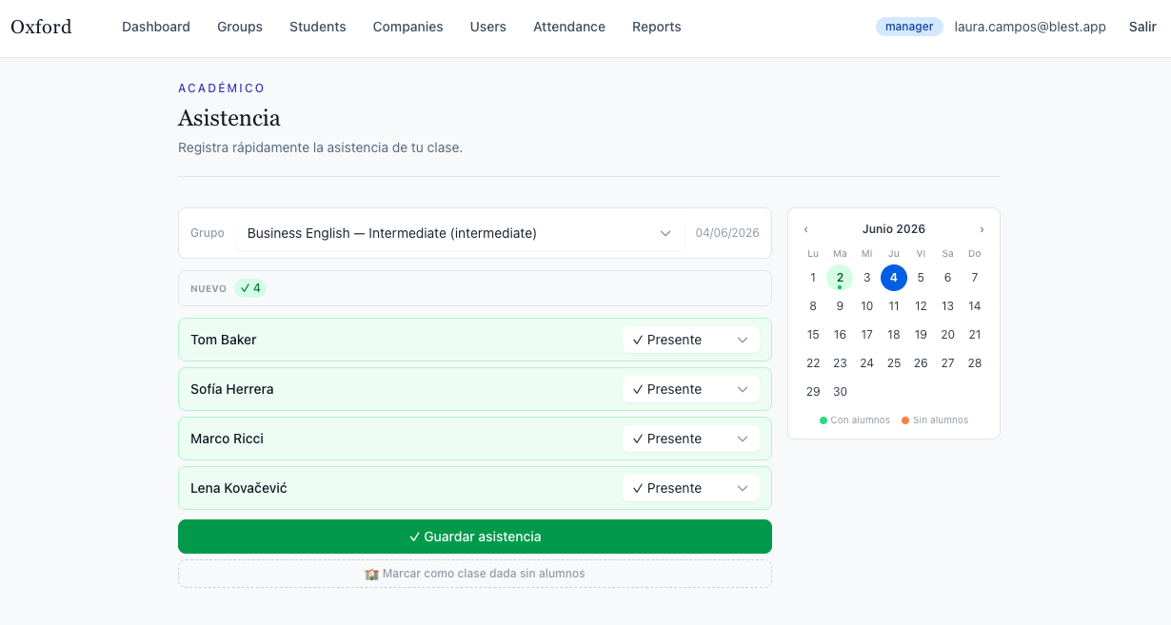Viewport: 1171px width, 625px height.
Task: Select day 20 in the calendar
Action: pyautogui.click(x=947, y=335)
